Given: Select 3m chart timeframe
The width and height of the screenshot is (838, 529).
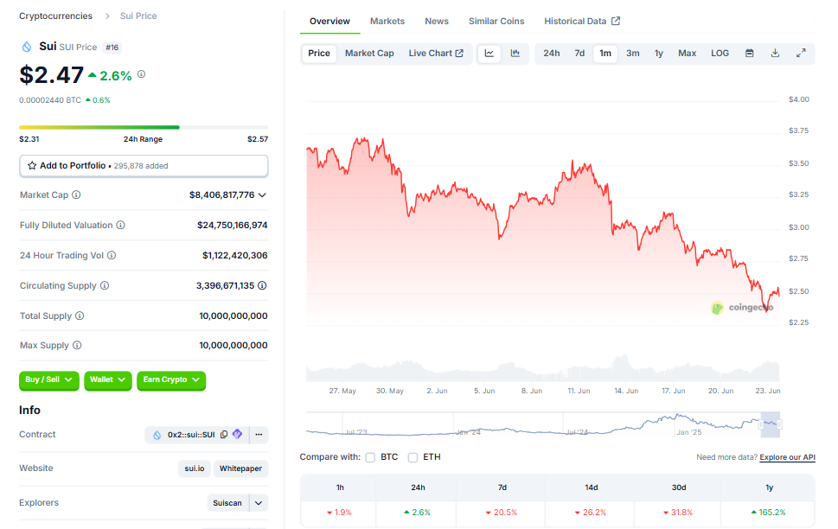Looking at the screenshot, I should tap(633, 54).
